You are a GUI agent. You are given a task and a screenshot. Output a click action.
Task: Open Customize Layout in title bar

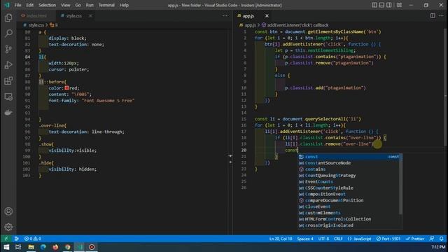point(399,5)
